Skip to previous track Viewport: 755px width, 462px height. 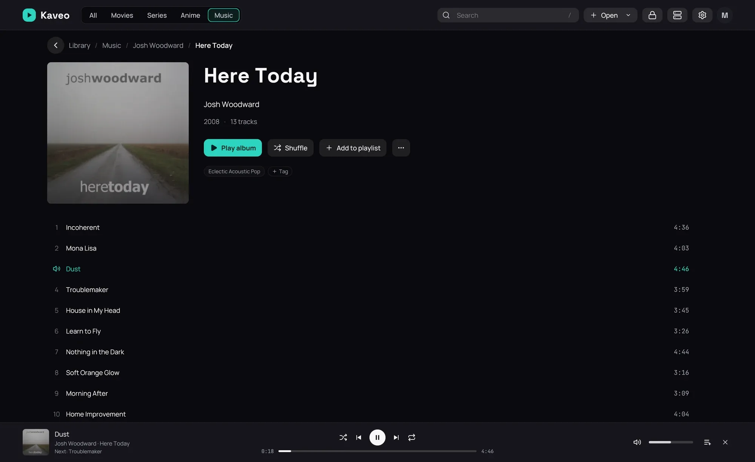pos(359,437)
